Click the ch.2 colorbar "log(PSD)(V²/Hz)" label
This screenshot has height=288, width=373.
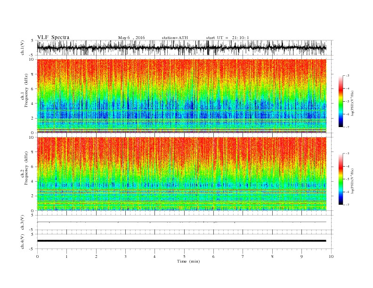tap(353, 180)
